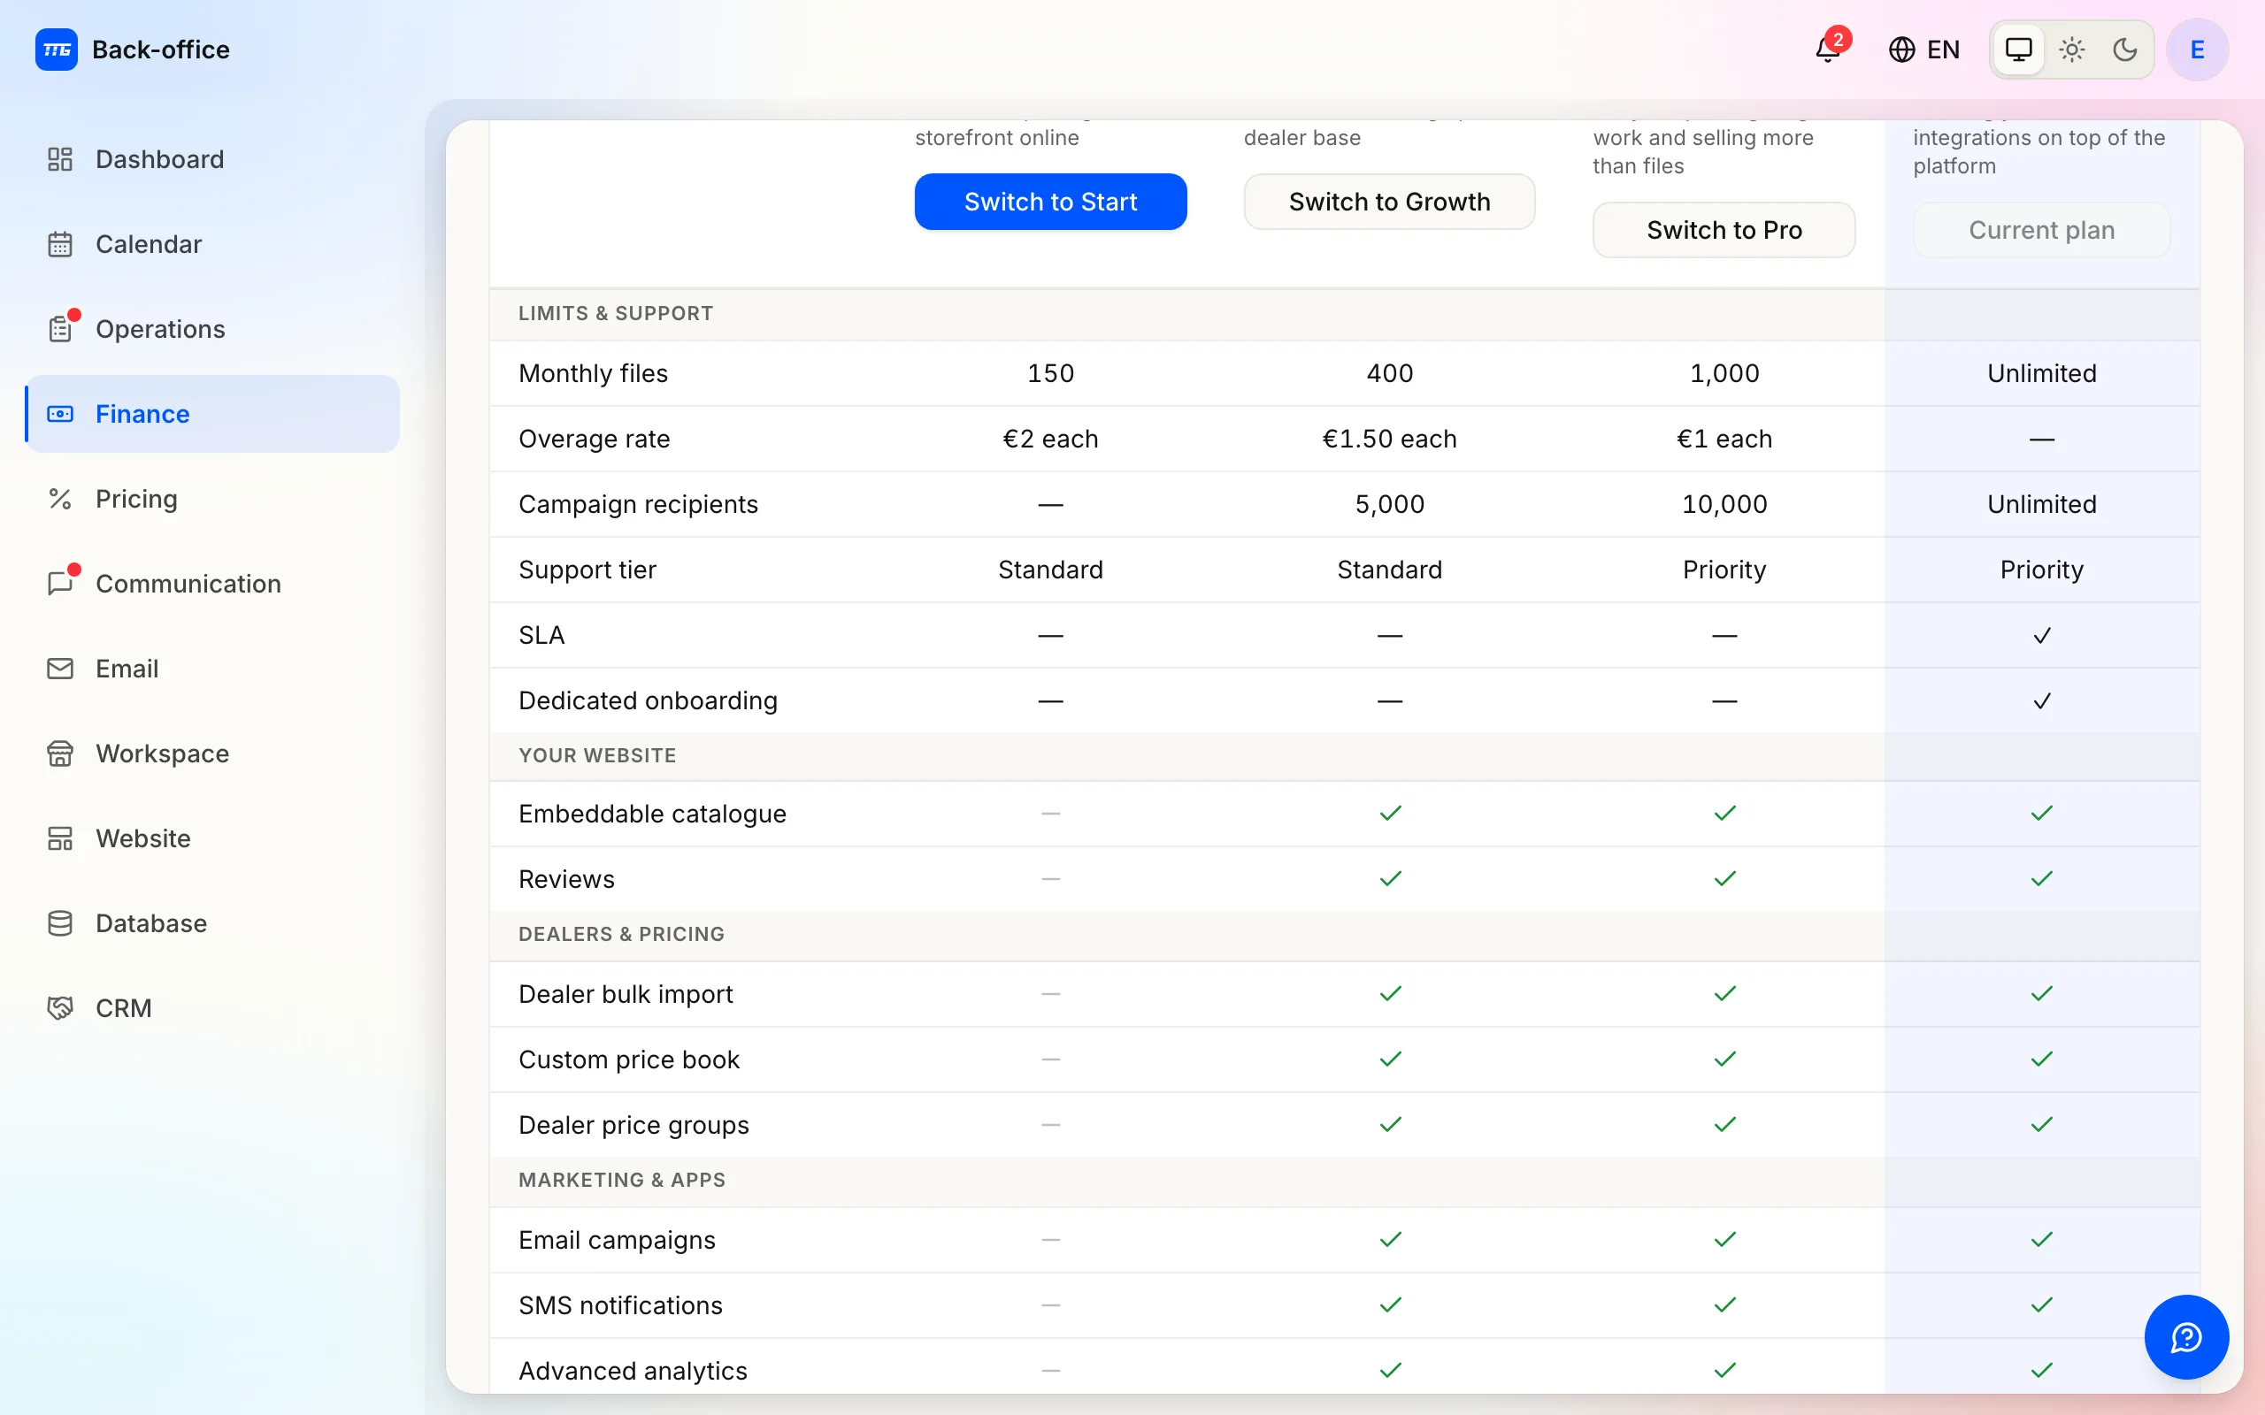Click the Switch to Start button
This screenshot has height=1415, width=2265.
[1050, 202]
